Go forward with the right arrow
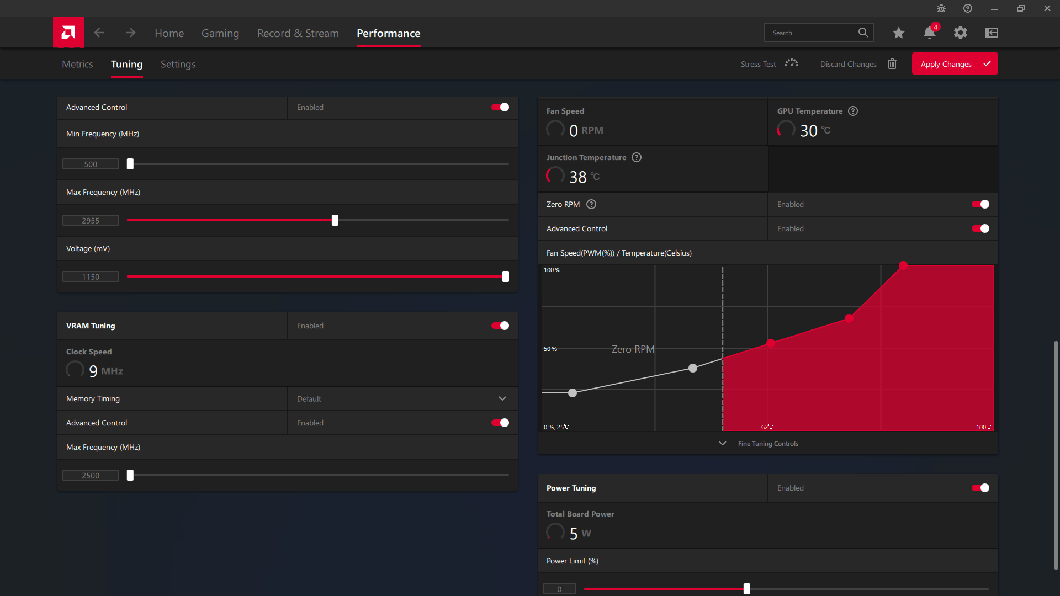This screenshot has height=596, width=1060. pyautogui.click(x=130, y=33)
